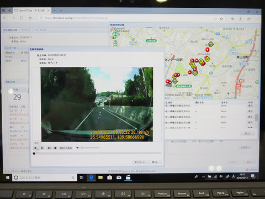Image resolution: width=265 pixels, height=199 pixels.
Task: Switch to the ランキング tab
Action: point(25,30)
